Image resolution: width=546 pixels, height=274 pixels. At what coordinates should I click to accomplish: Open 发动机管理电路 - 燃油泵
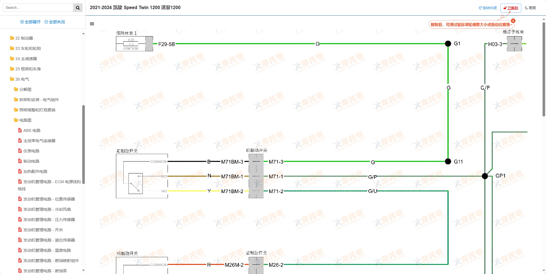[x=45, y=271]
